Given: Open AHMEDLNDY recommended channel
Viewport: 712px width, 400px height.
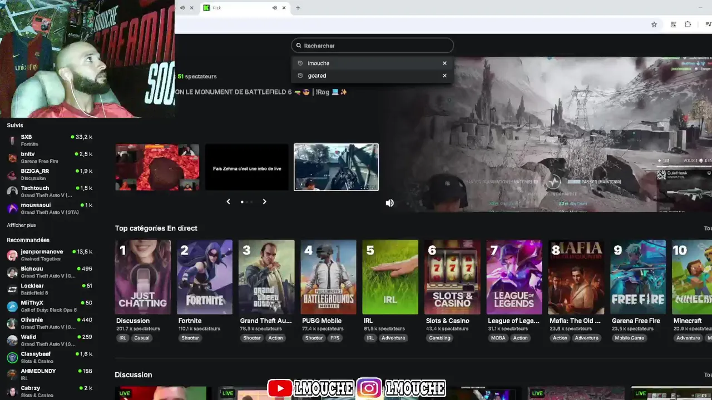Looking at the screenshot, I should pos(50,374).
